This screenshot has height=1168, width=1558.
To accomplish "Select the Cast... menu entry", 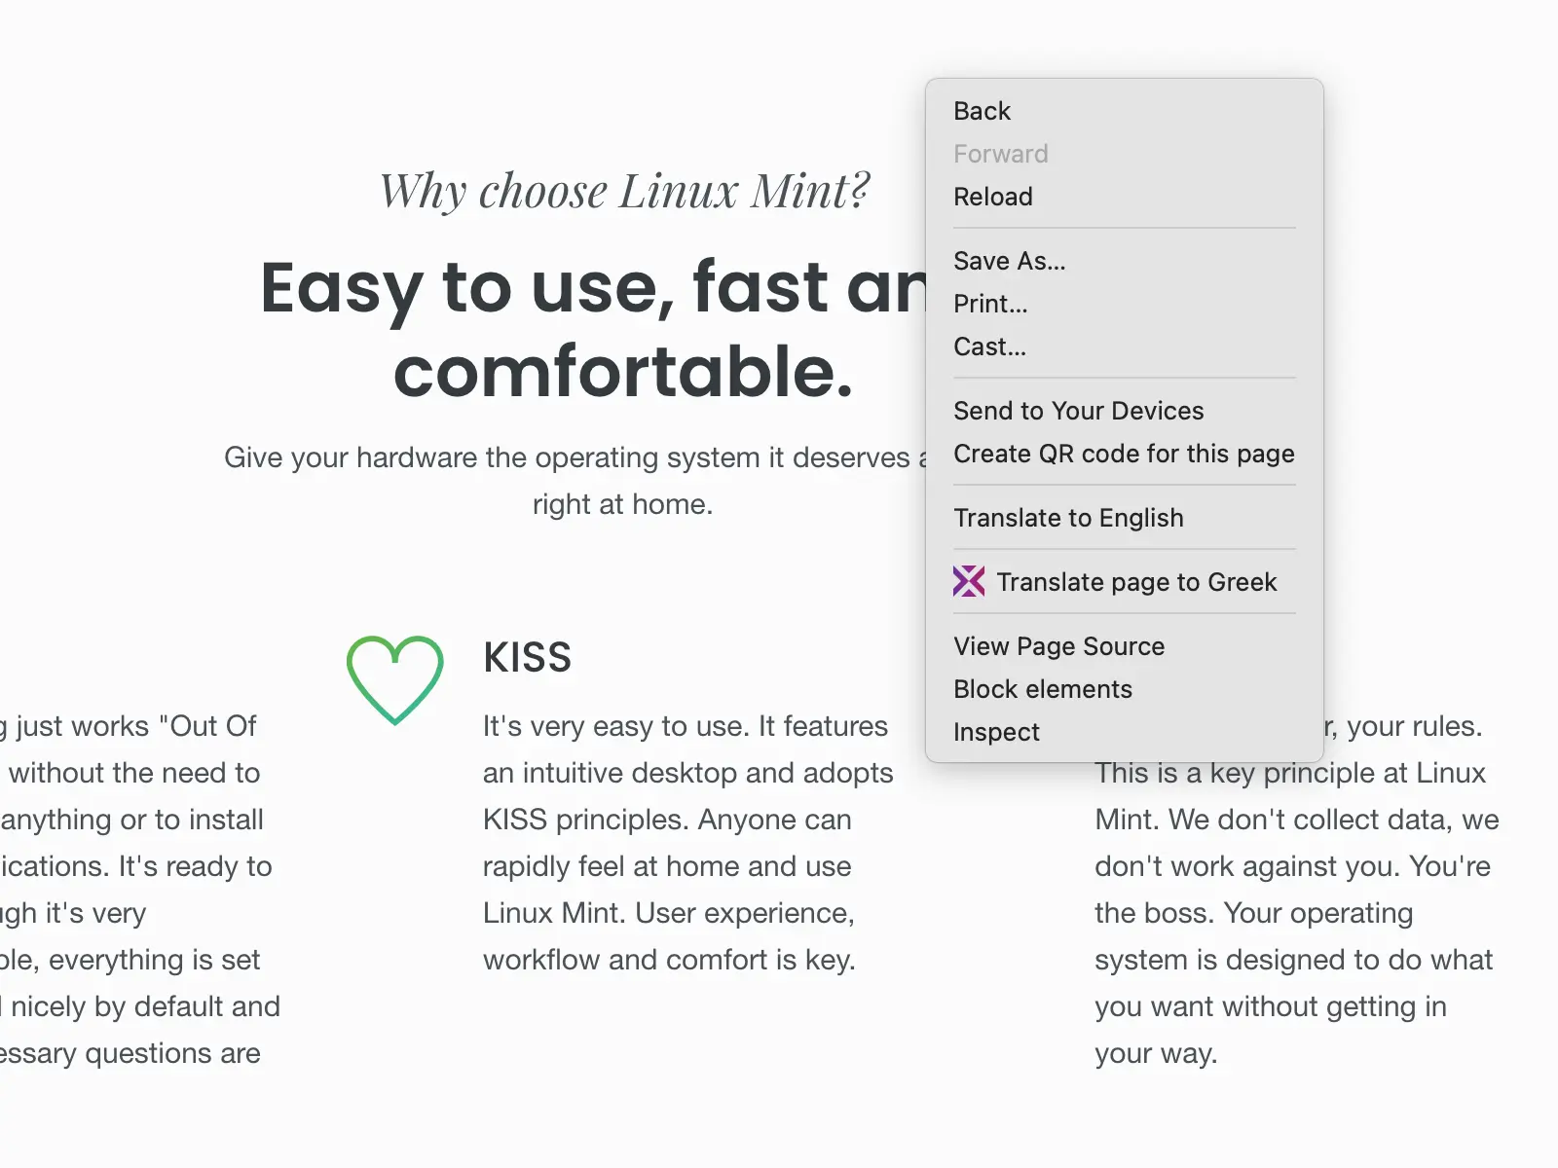I will 989,347.
